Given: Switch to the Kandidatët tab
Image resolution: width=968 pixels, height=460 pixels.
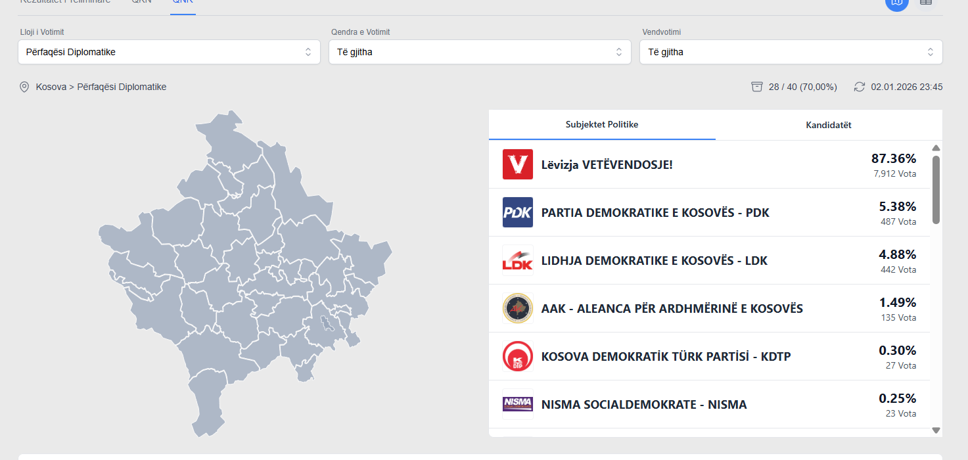Looking at the screenshot, I should pos(829,125).
